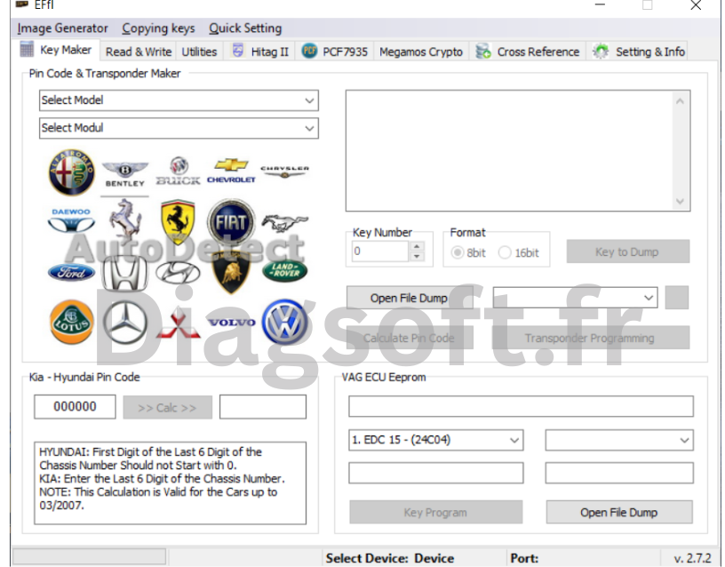Screen dimensions: 725x567
Task: Switch to Read & Write tab
Action: point(139,52)
